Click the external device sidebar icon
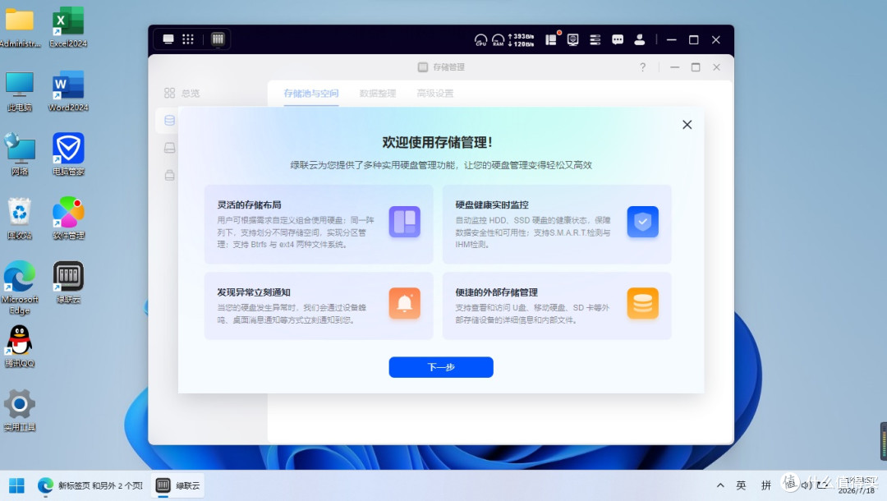The height and width of the screenshot is (501, 887). 169,175
